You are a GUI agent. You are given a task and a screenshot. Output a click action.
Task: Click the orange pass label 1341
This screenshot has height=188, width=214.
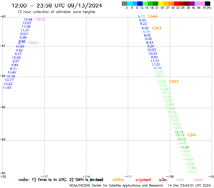(x=192, y=135)
